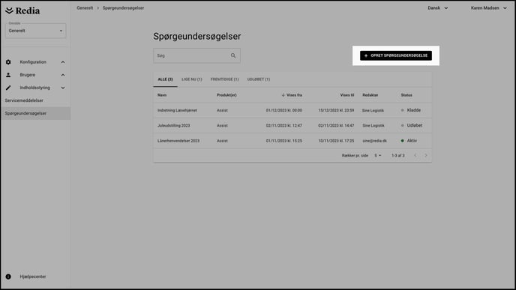Open the Hjælpecenter link

33,277
